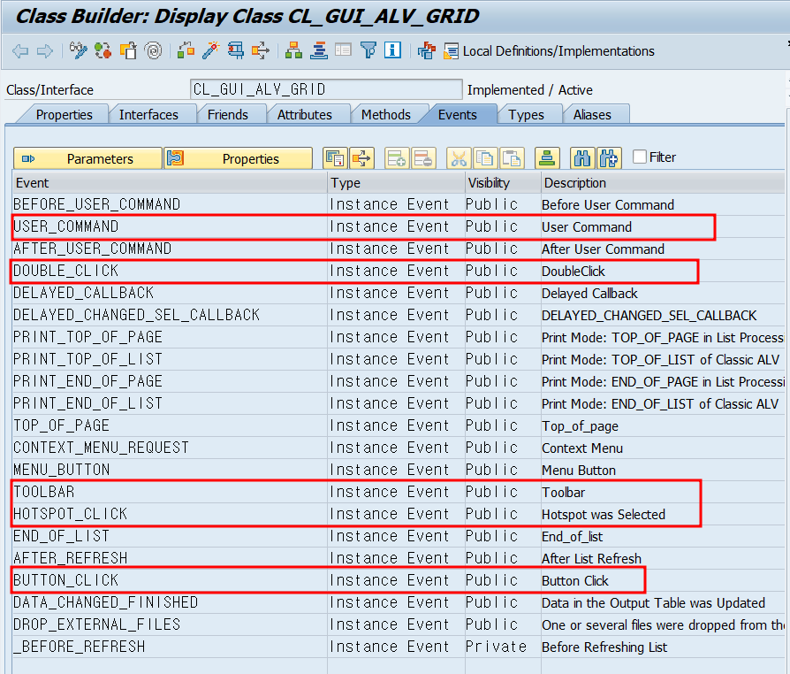Open the source code icon in events toolbar

click(335, 158)
